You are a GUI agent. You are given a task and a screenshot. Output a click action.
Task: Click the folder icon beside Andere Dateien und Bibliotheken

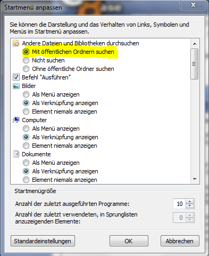click(16, 43)
